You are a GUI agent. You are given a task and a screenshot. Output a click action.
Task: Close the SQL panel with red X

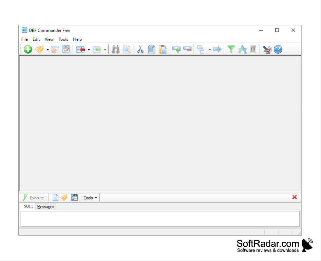(295, 197)
